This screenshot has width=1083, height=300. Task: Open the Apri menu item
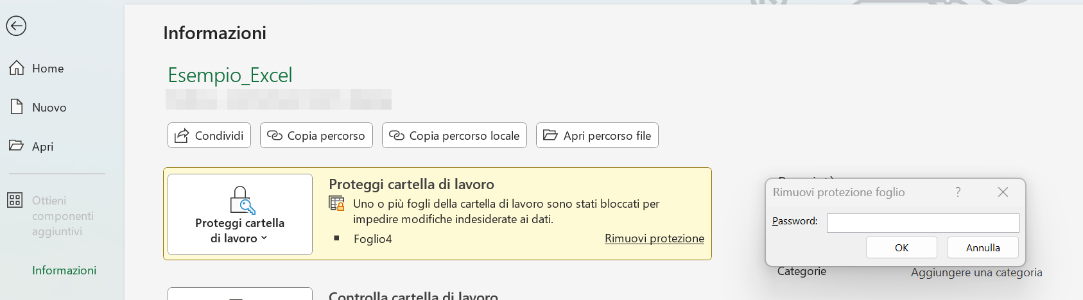(x=42, y=147)
